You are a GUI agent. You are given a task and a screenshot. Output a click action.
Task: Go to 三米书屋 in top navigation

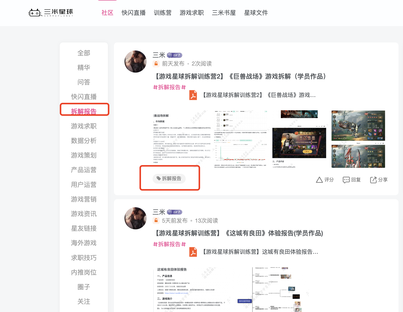coord(224,13)
